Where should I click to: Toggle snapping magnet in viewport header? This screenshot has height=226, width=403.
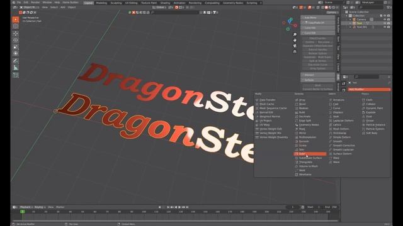(x=176, y=8)
